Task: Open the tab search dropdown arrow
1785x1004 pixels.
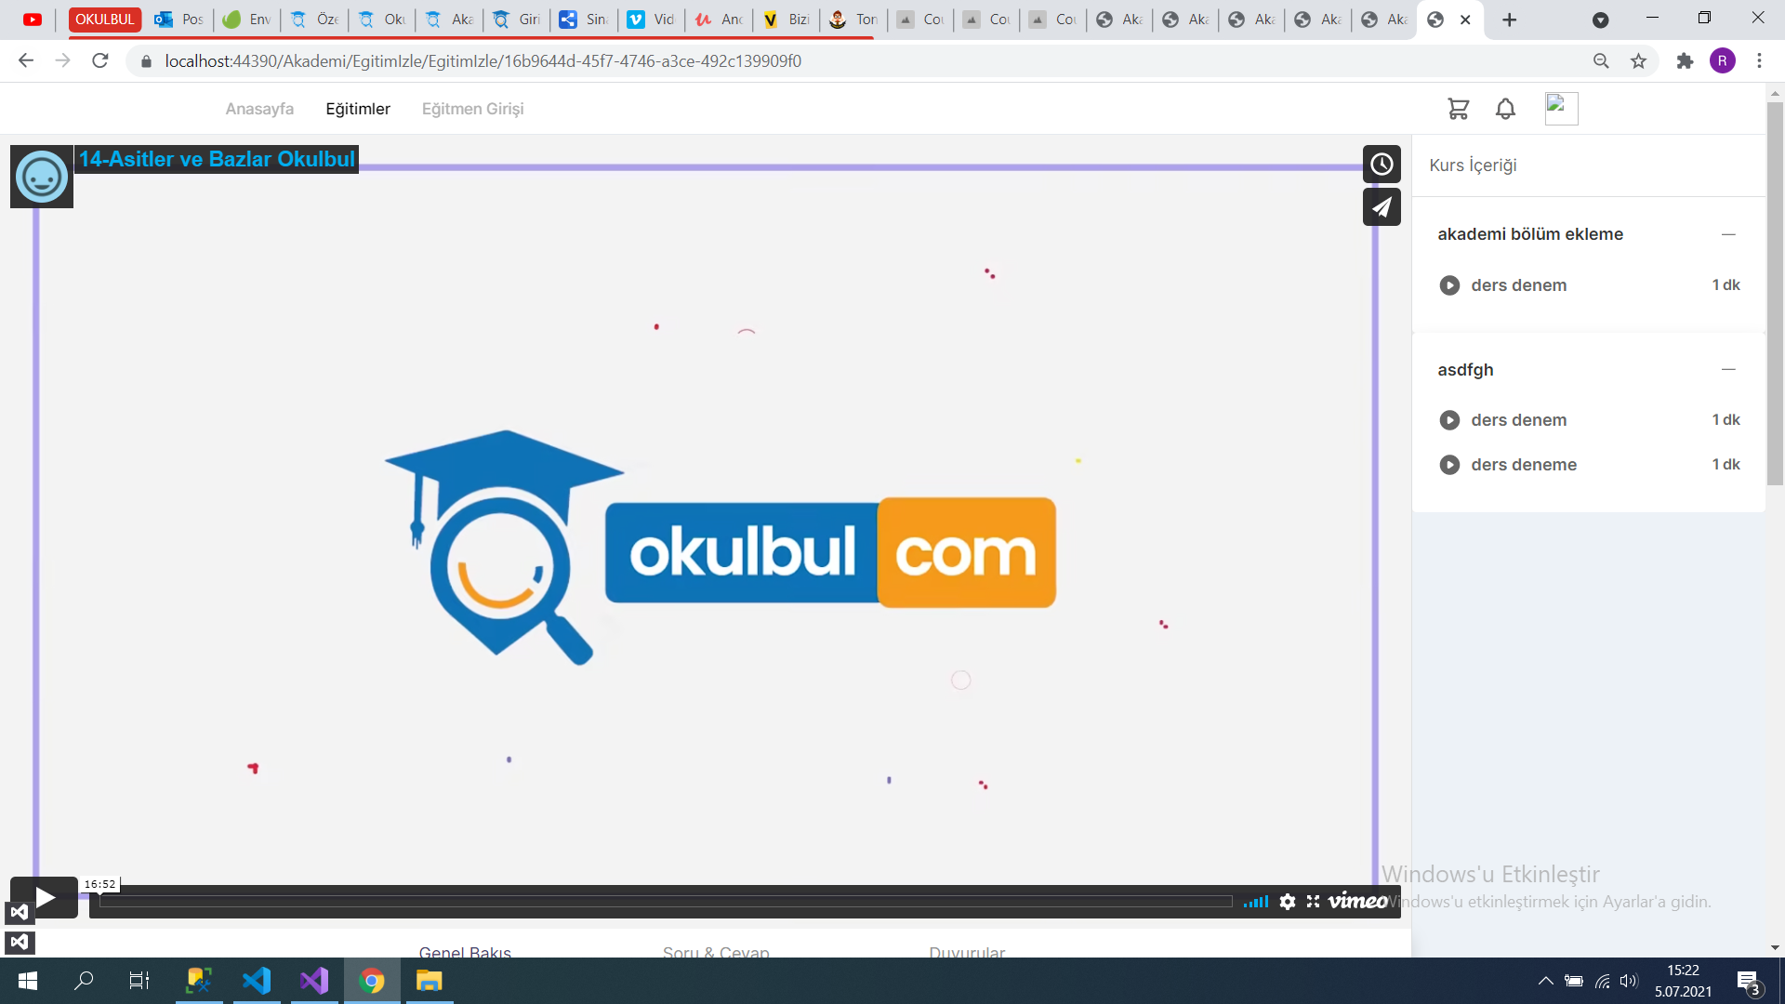Action: [x=1600, y=20]
